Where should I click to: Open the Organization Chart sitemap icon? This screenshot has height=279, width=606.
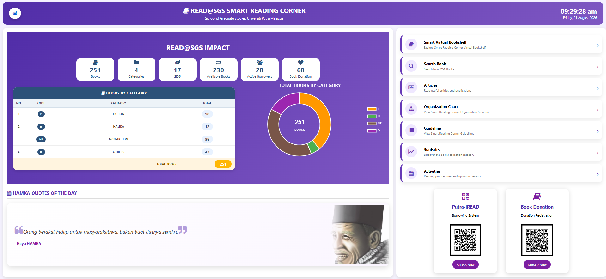click(x=411, y=109)
